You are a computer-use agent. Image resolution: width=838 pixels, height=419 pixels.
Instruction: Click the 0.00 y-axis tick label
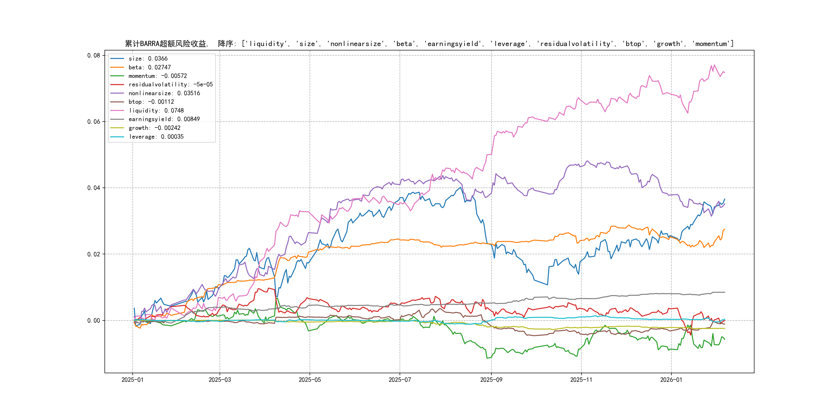pos(94,320)
